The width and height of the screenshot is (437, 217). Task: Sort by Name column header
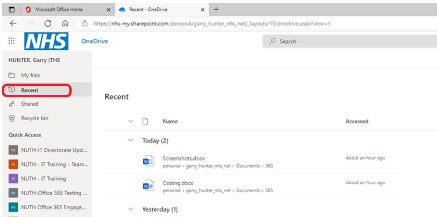(170, 122)
